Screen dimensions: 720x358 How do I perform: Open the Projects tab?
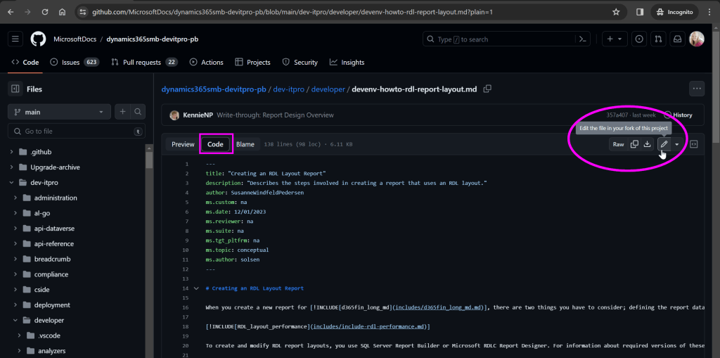coord(252,62)
